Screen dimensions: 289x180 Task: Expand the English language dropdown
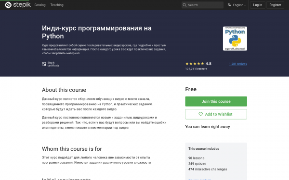(239, 5)
